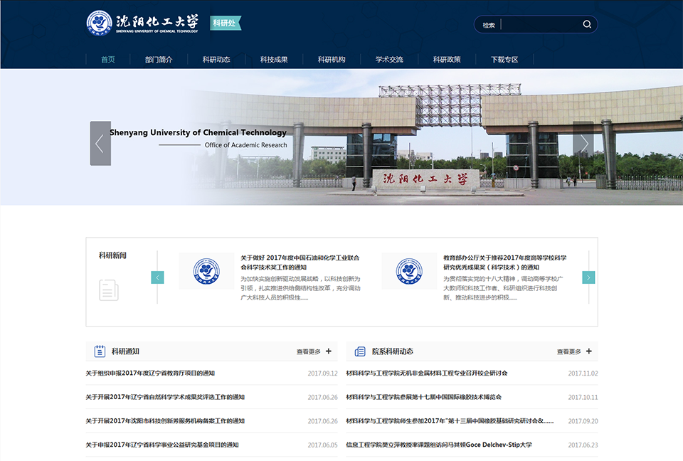The height and width of the screenshot is (461, 683).
Task: Open 材料科学与工程学院无机非金属材料工程专业召开校企研讨会
Action: pos(427,373)
